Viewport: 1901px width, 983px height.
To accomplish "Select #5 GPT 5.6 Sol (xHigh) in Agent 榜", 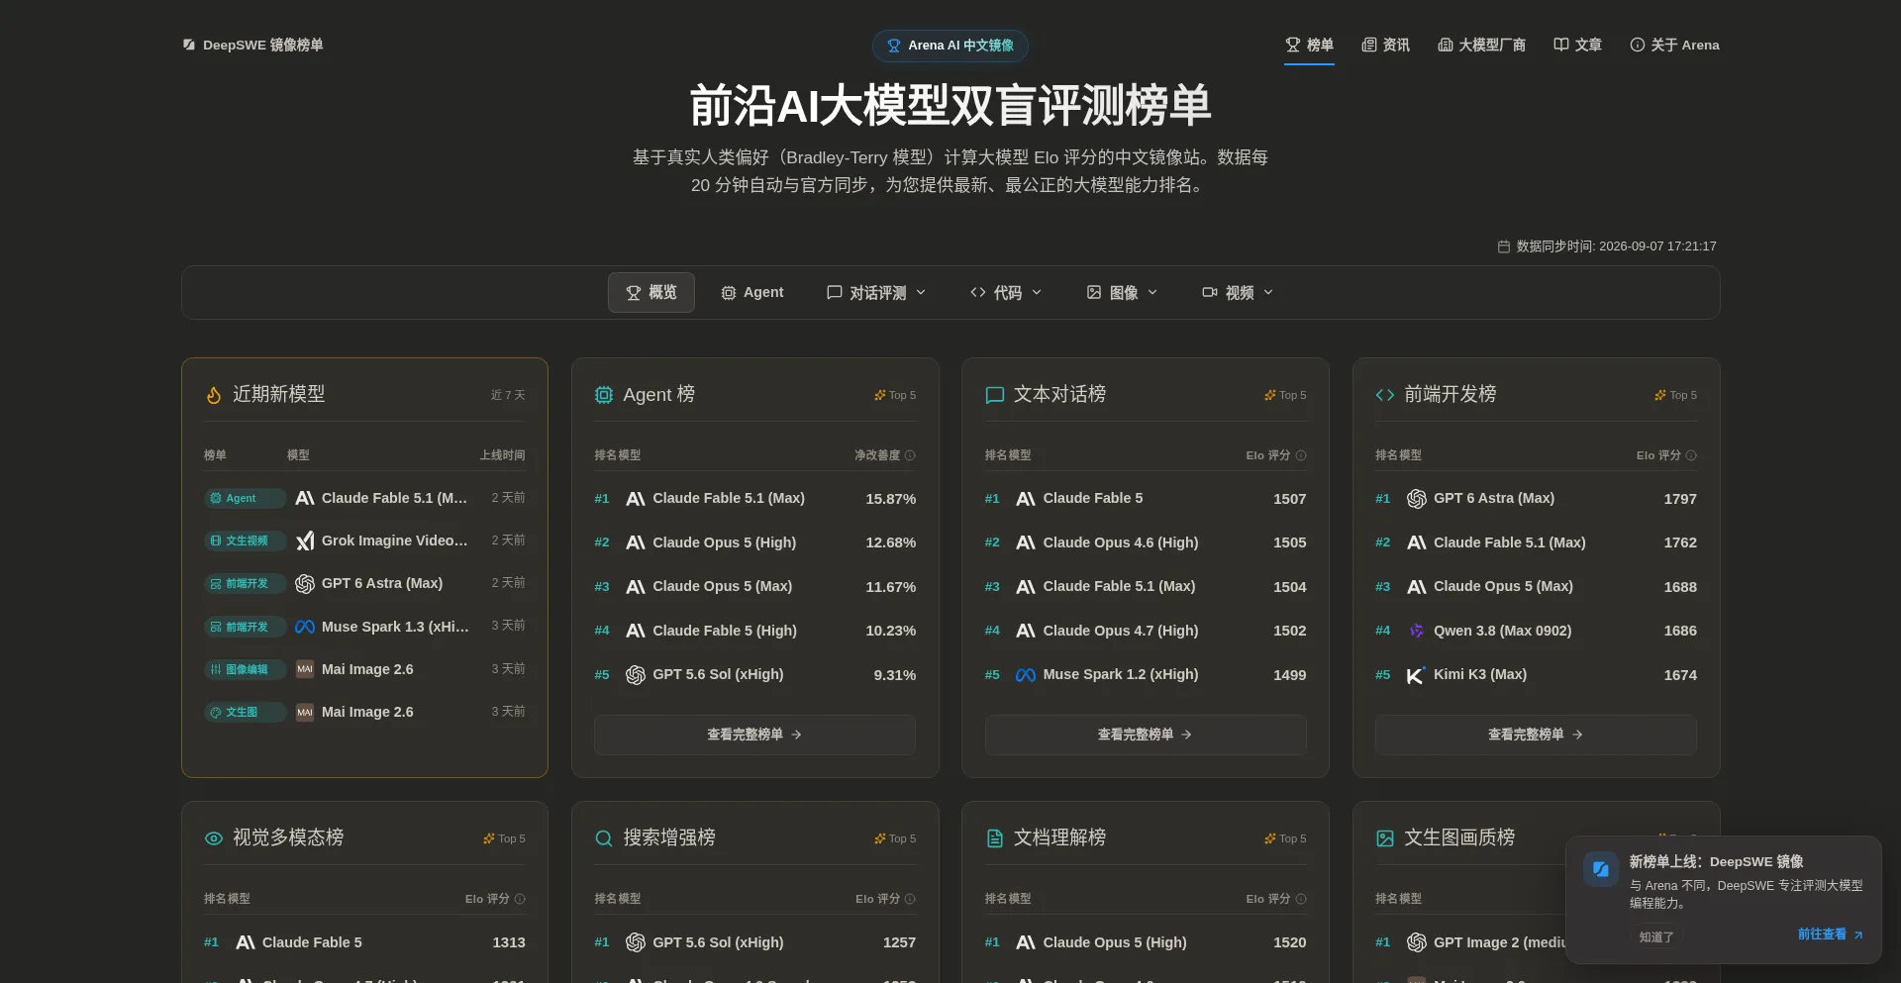I will (x=754, y=675).
